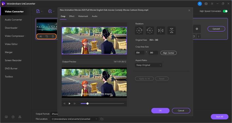Open Merger in sidebar
The image size is (232, 123).
(9, 52)
